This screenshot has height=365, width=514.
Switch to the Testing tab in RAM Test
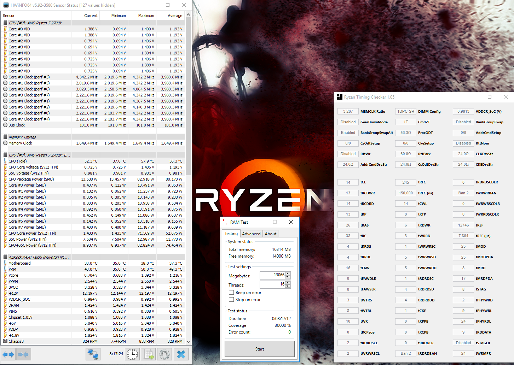click(231, 234)
